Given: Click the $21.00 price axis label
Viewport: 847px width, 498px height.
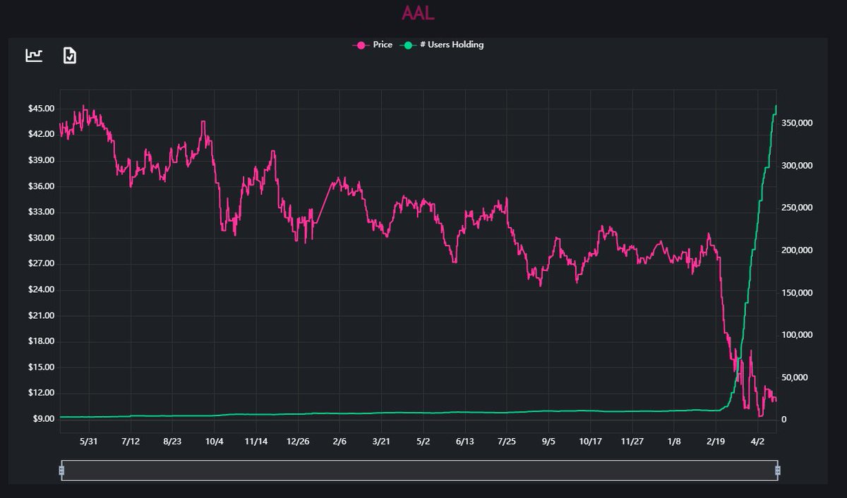Looking at the screenshot, I should [42, 315].
